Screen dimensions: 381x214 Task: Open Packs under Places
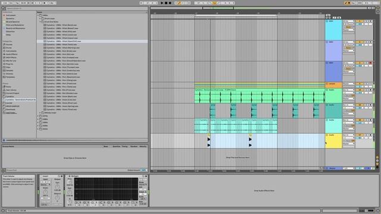(8, 87)
